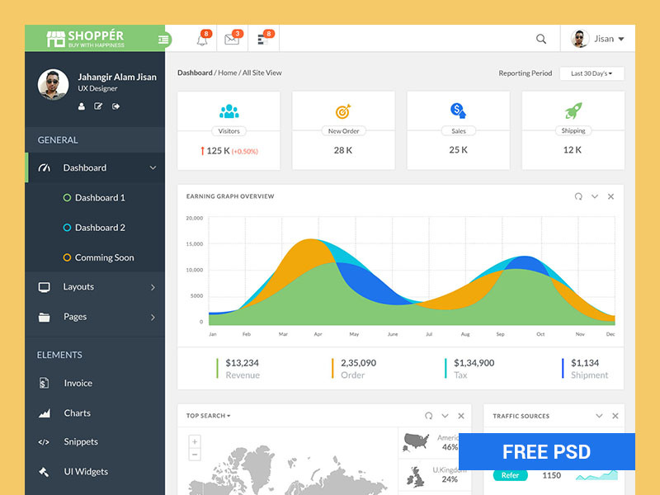Click the Shopper store logo

tap(85, 38)
